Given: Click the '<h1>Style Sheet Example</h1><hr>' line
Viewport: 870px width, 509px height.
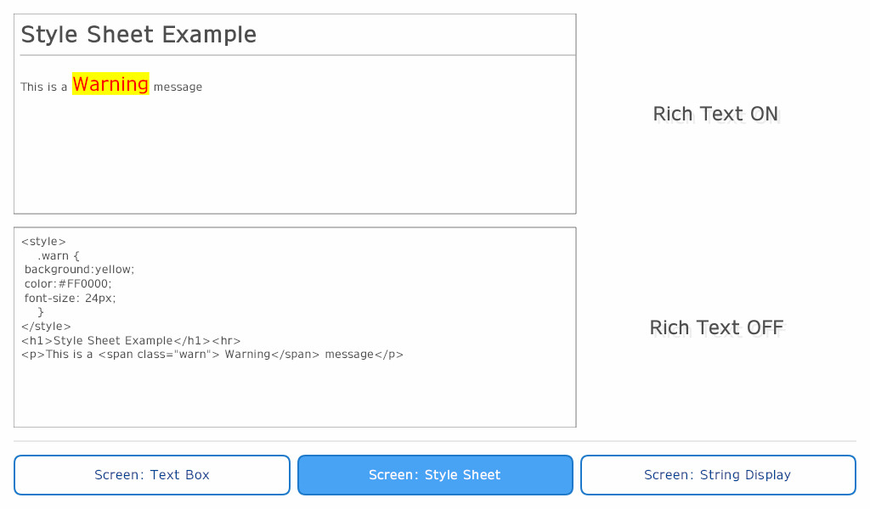Looking at the screenshot, I should click(x=131, y=341).
